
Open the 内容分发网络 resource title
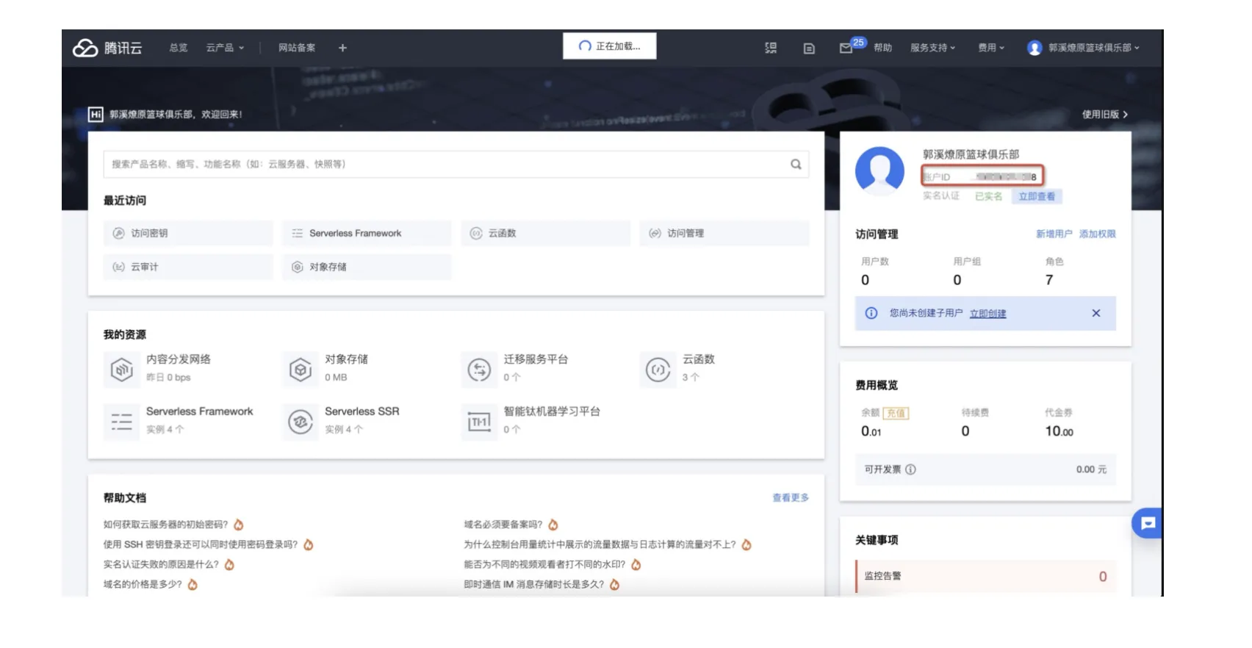(x=179, y=359)
